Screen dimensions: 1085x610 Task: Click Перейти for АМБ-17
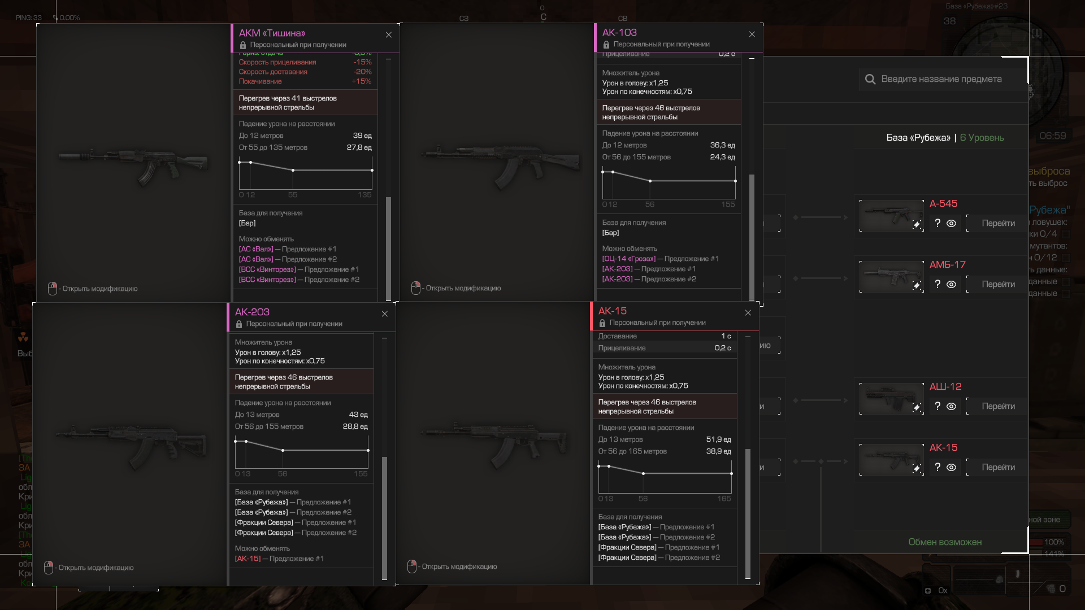coord(998,284)
